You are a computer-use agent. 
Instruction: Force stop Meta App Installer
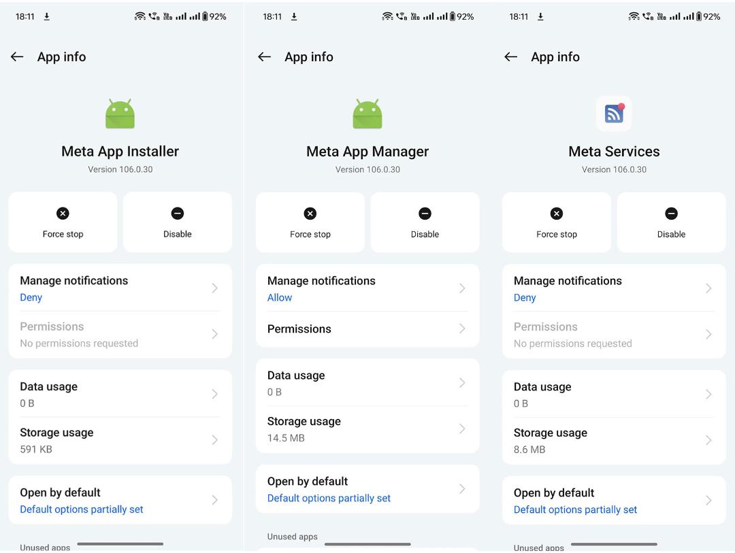(63, 222)
